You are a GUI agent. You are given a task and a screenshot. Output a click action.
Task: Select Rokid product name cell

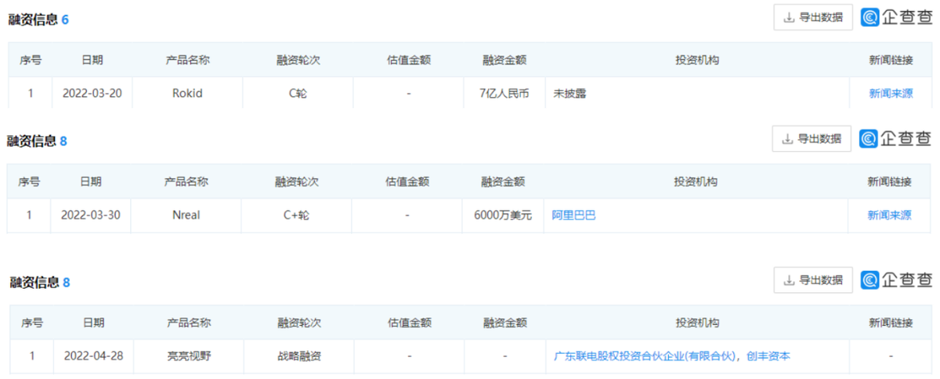[187, 93]
